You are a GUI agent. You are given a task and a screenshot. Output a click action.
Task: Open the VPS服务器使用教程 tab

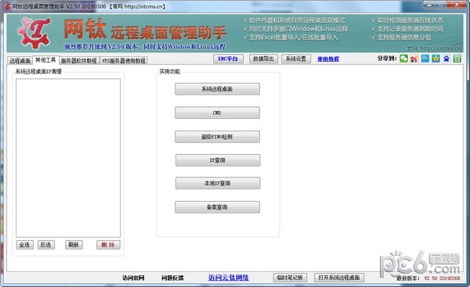[124, 61]
